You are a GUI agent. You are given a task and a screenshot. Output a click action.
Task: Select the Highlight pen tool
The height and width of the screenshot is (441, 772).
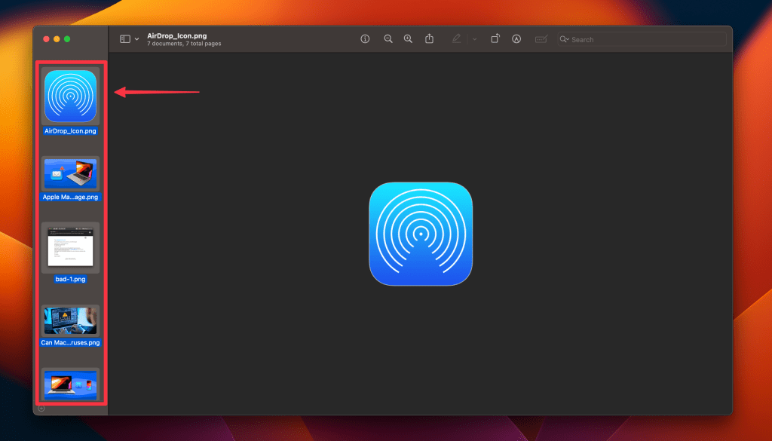456,39
